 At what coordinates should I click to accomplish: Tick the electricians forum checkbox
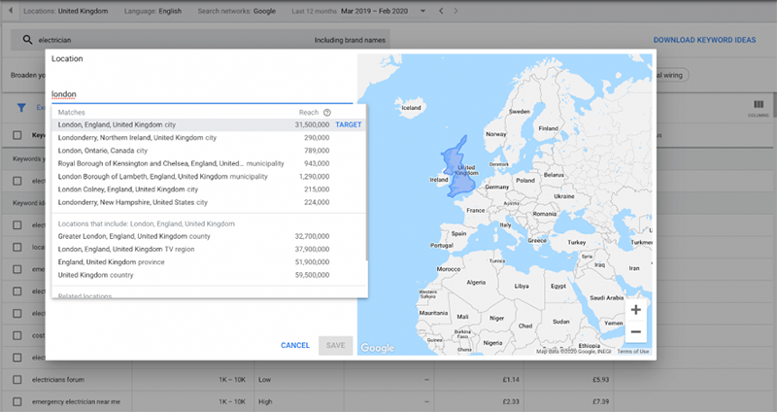(17, 380)
